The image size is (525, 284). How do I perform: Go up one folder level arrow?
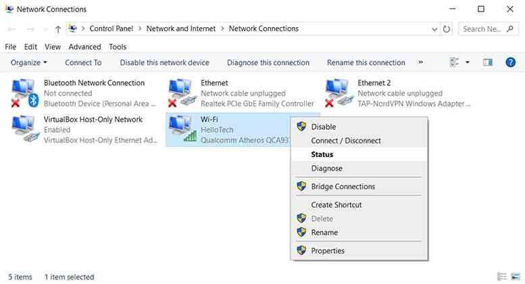tap(58, 30)
